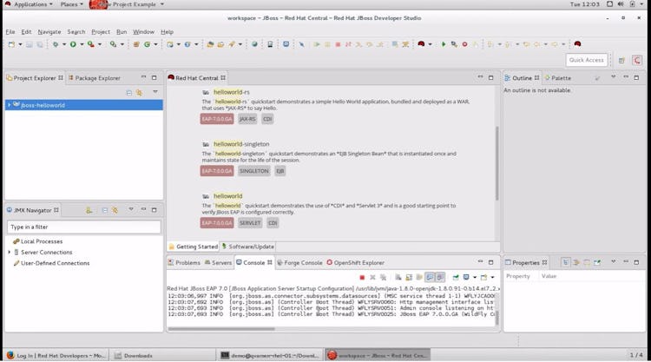
Task: Click the SERVLET tag button
Action: click(x=250, y=223)
